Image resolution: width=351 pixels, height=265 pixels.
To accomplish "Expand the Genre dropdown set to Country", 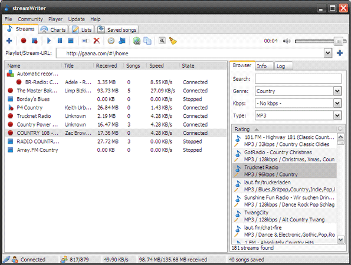I will pos(337,91).
